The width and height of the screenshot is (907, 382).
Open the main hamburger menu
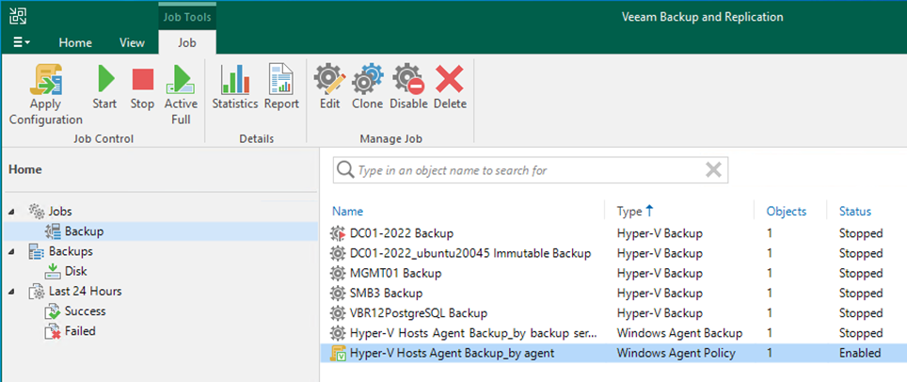(x=22, y=43)
